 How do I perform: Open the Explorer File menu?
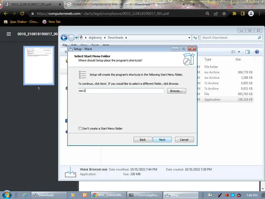click(65, 45)
